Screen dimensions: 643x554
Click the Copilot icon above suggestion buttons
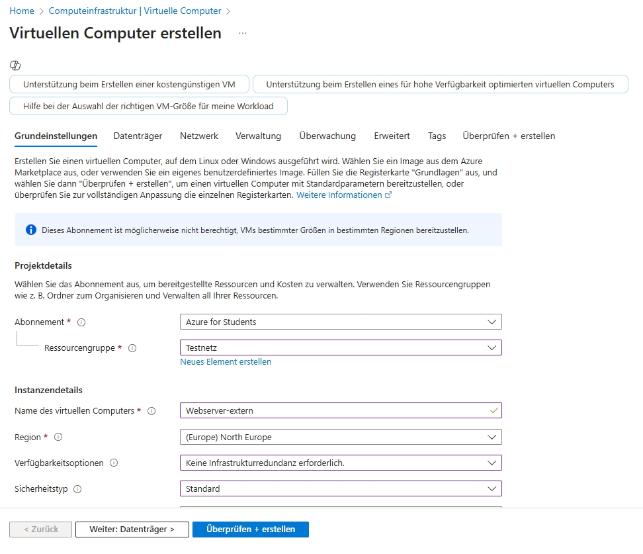[16, 65]
